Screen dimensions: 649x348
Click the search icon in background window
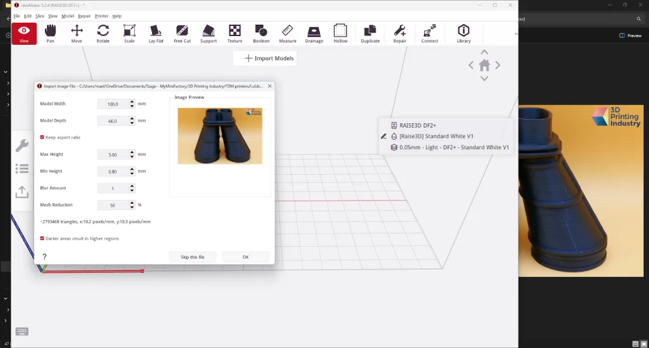click(639, 19)
